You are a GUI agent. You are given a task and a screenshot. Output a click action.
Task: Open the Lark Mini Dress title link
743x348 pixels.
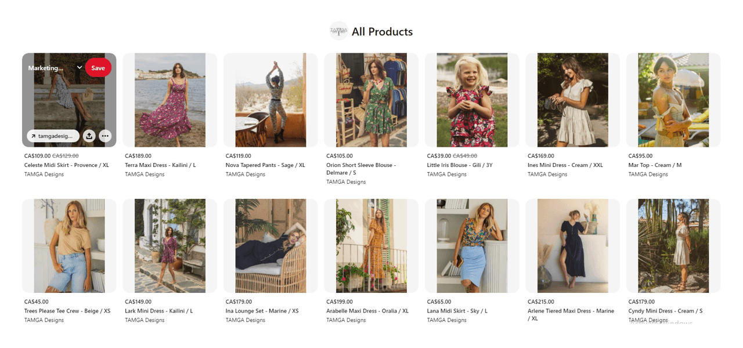pos(158,311)
